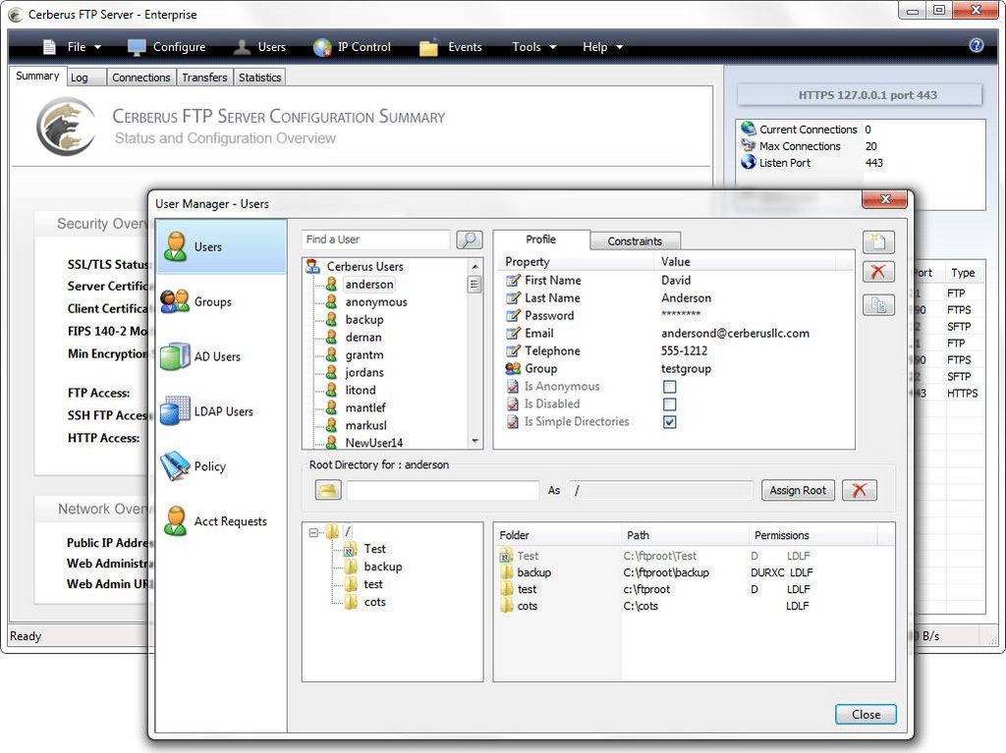Open Configure in the main toolbar
Screen dimensions: 1006x753
[x=167, y=47]
